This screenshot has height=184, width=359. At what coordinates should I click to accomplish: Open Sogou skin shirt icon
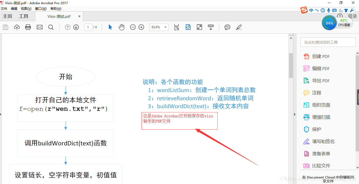click(346, 10)
